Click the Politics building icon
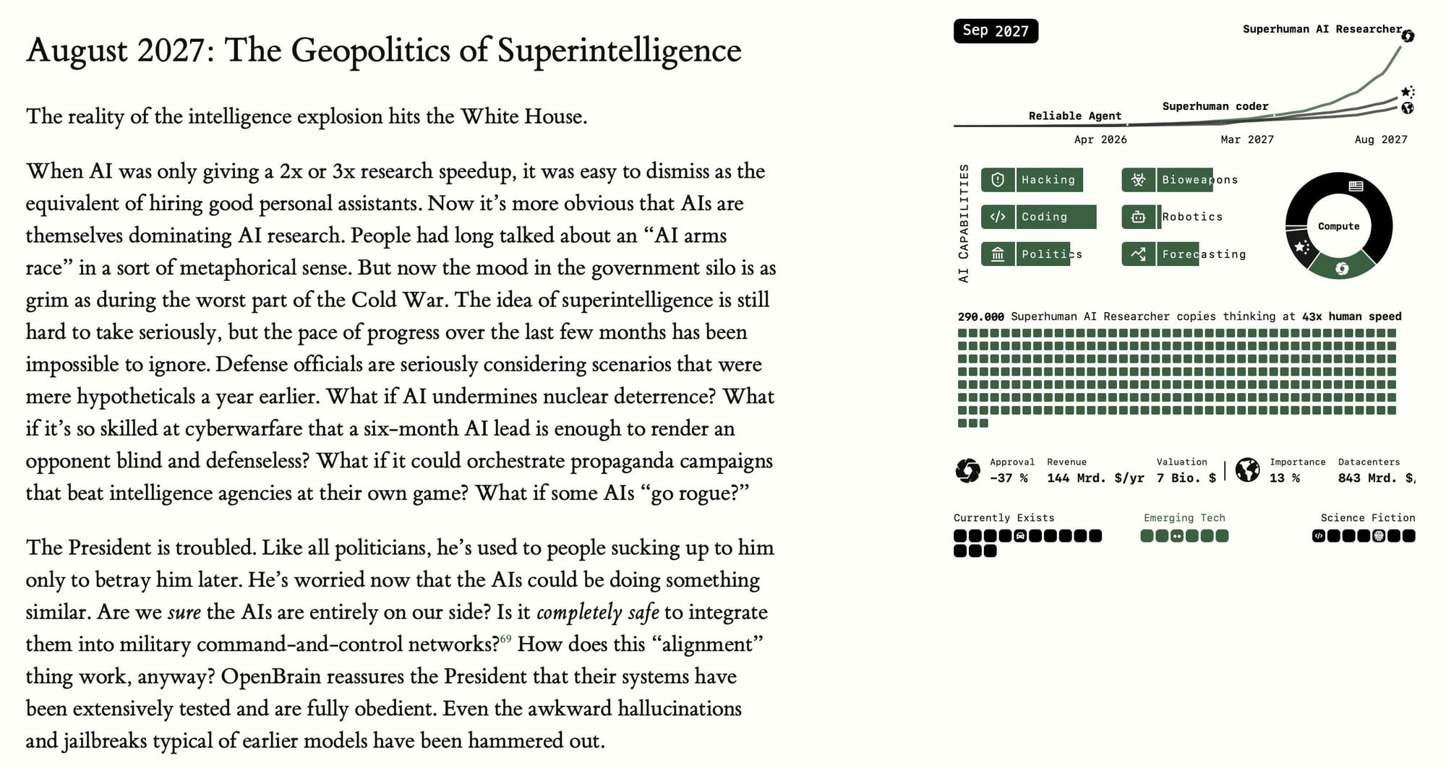The width and height of the screenshot is (1446, 768). click(x=998, y=254)
